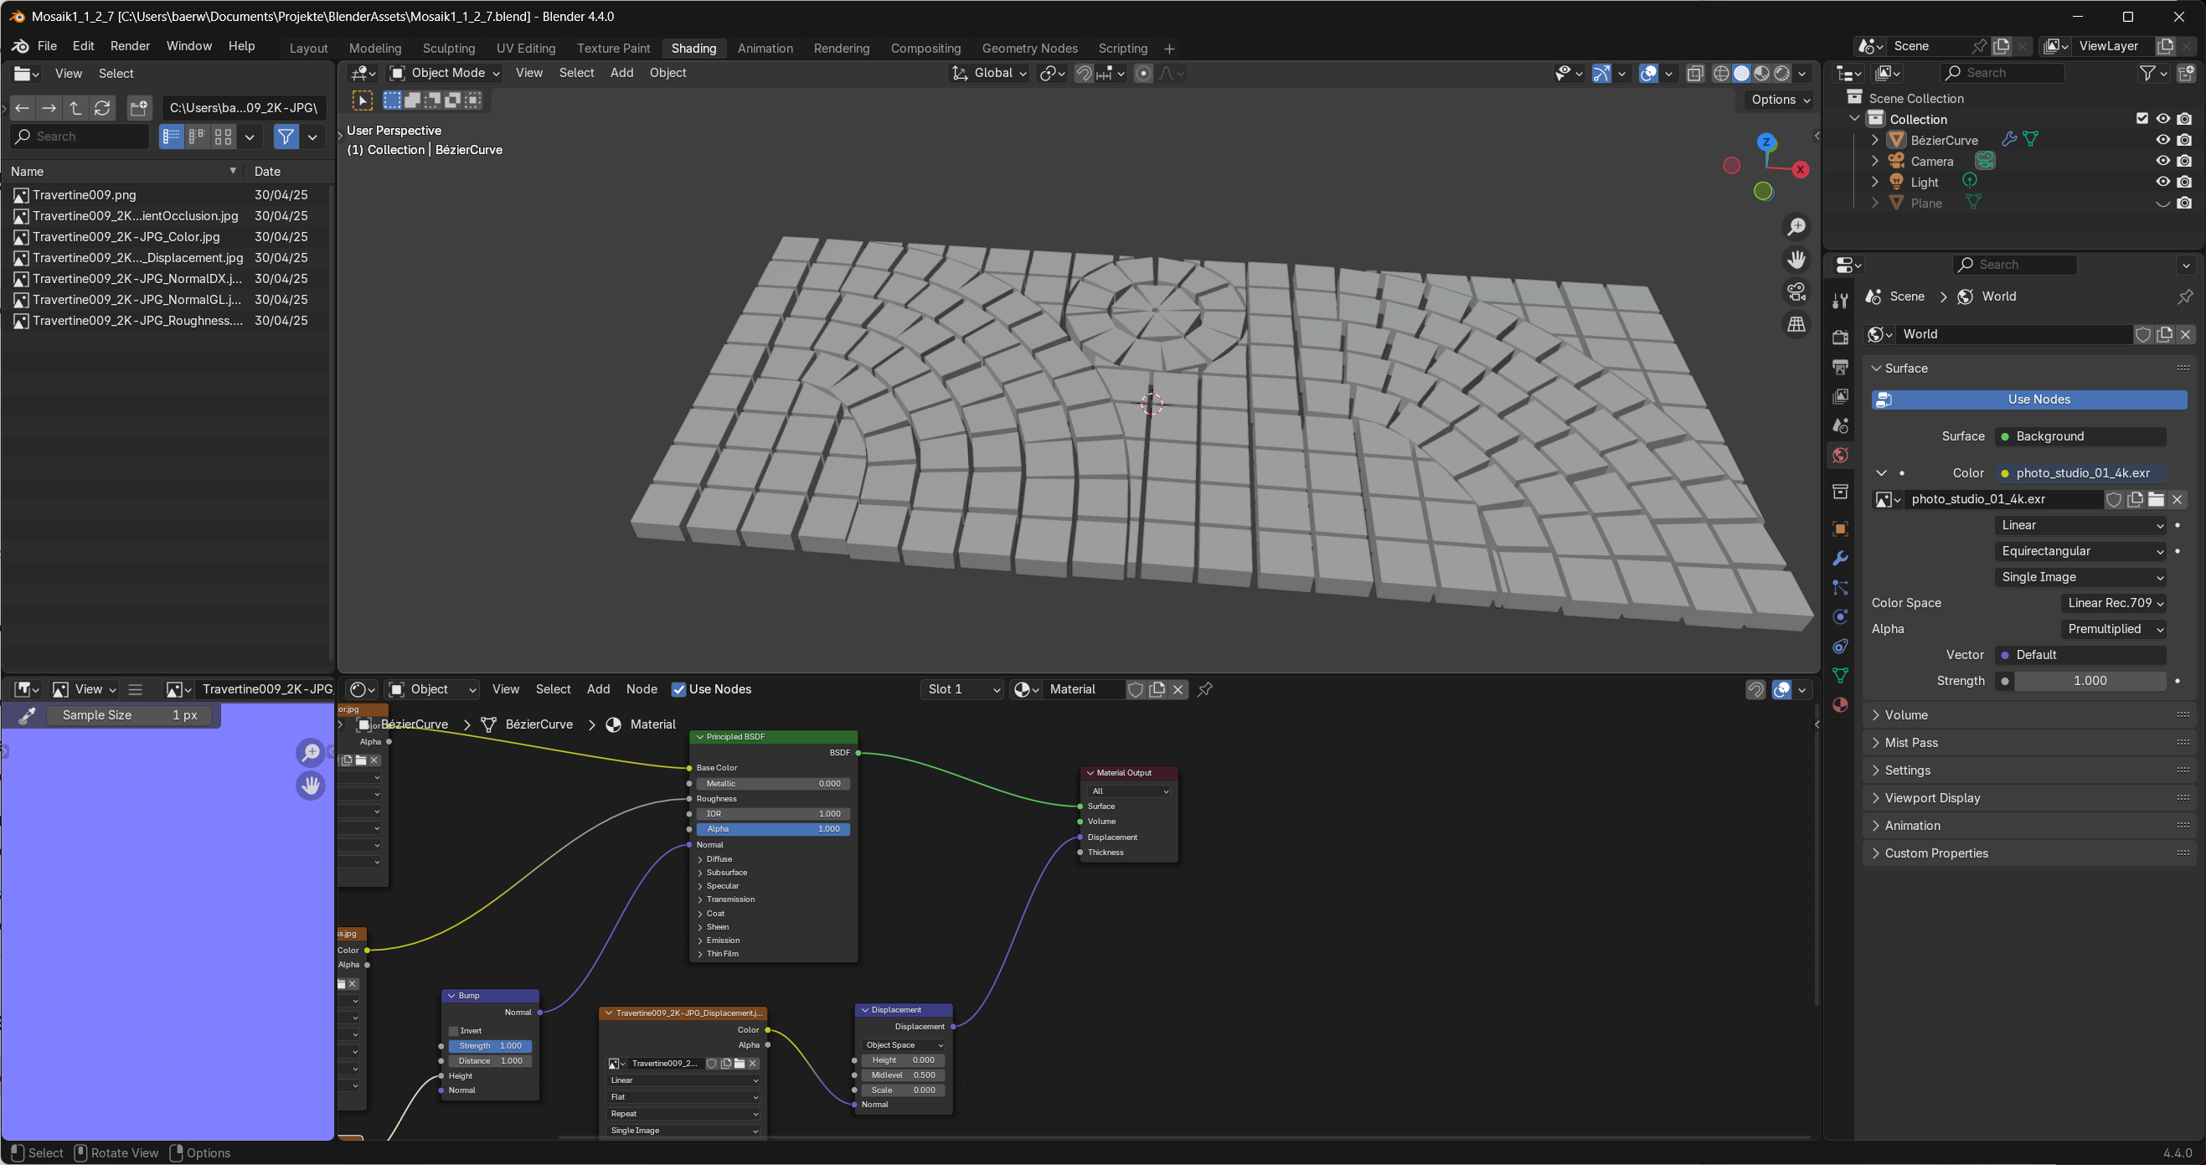Enable the Invert checkbox on Bump node
This screenshot has width=2206, height=1165.
point(454,1030)
